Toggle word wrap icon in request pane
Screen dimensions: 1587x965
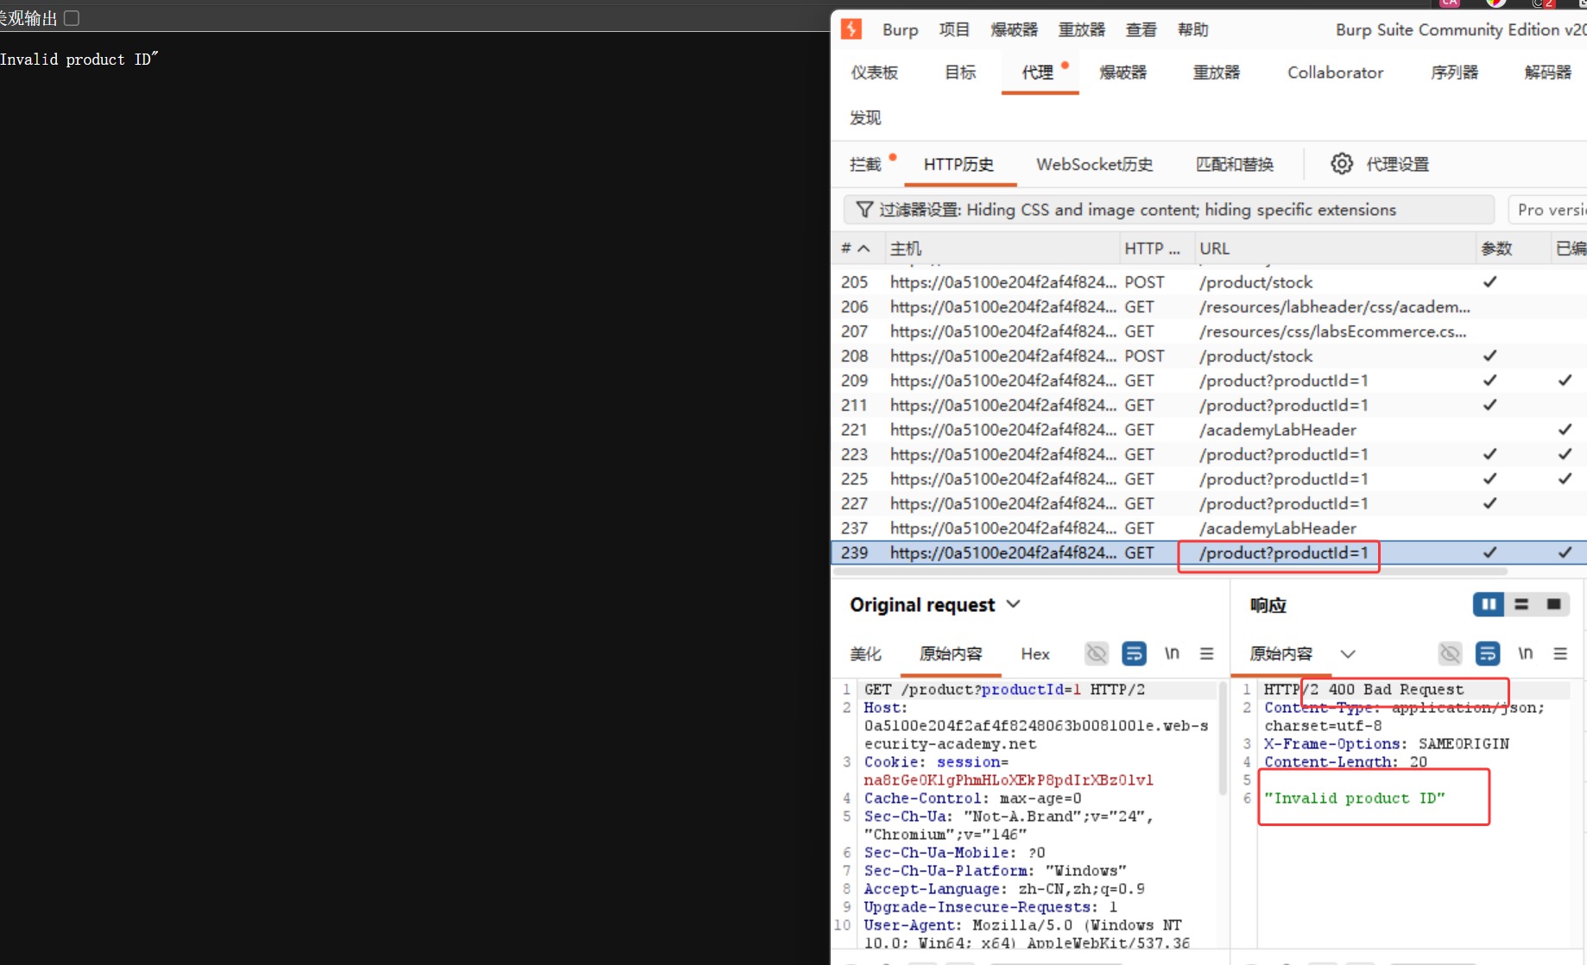point(1134,653)
